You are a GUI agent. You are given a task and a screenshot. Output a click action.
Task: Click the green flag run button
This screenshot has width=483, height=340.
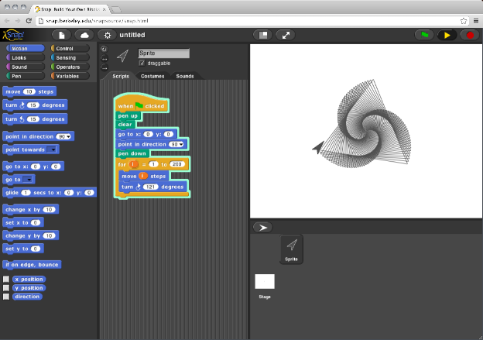pos(425,36)
